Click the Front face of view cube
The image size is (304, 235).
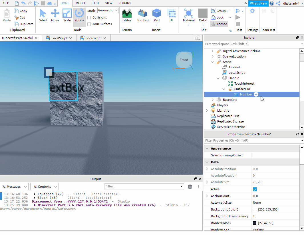click(184, 60)
